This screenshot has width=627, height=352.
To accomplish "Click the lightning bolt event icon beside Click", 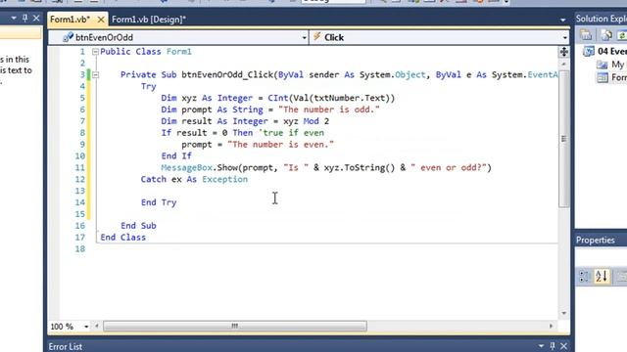I will pos(317,37).
